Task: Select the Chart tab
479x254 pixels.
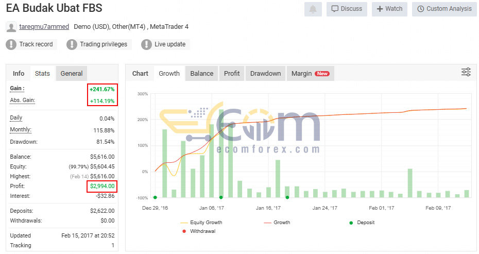Action: coord(140,73)
